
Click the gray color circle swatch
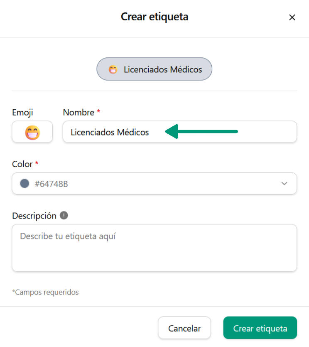pyautogui.click(x=25, y=183)
